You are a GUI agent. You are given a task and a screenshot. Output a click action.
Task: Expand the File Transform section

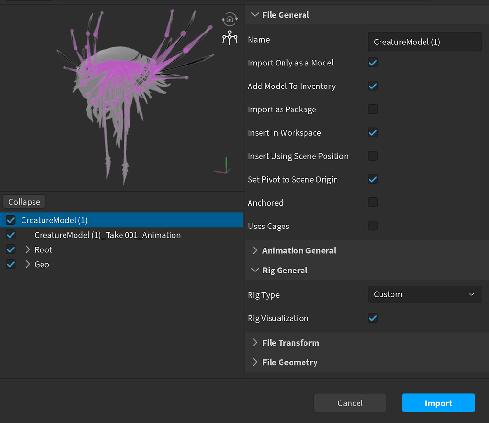click(255, 343)
